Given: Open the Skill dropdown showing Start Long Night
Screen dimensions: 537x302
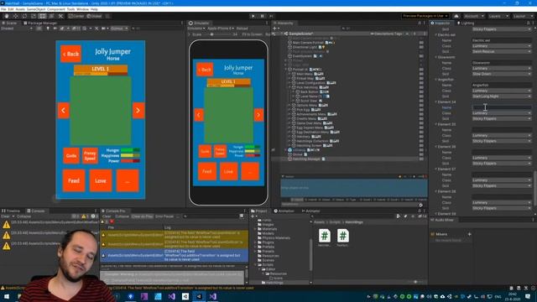Looking at the screenshot, I should 502,96.
